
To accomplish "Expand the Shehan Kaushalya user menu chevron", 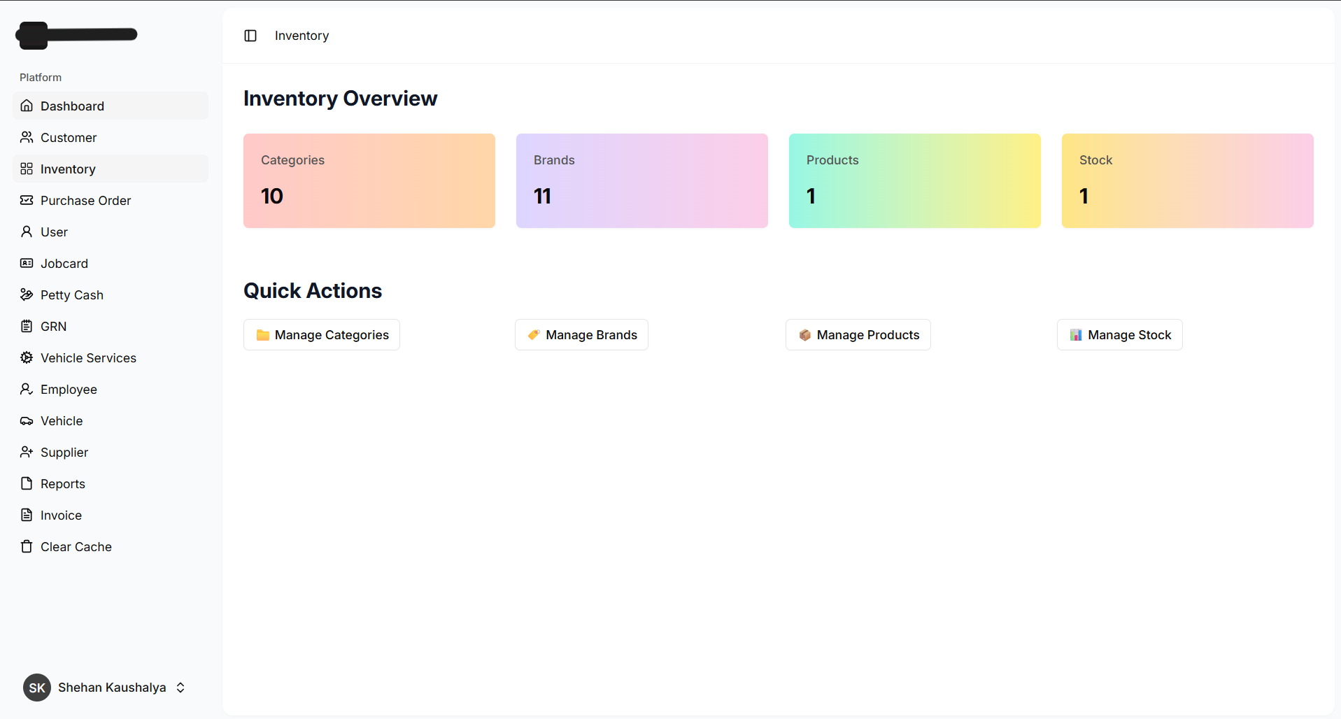I will click(x=180, y=688).
